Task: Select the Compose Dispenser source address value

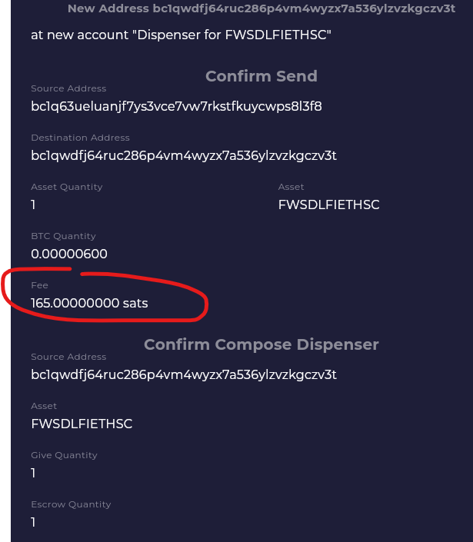Action: [x=184, y=375]
